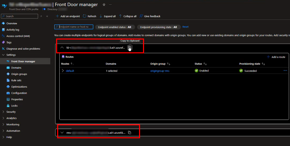The width and height of the screenshot is (290, 146).
Task: Click the Directory info icon
Action: 44,9
